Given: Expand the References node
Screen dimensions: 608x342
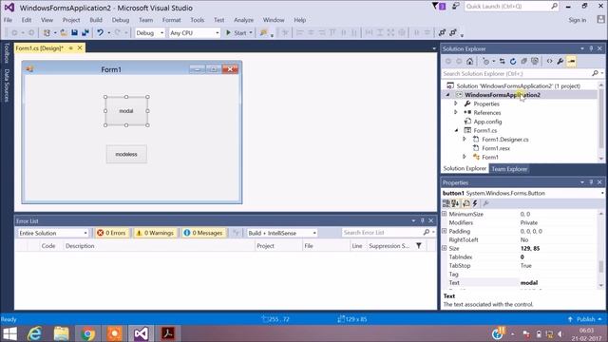Looking at the screenshot, I should point(456,112).
